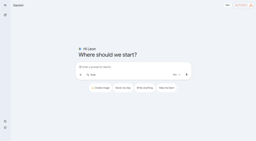Select the Create image suggestion chip
The width and height of the screenshot is (256, 141).
pos(100,88)
